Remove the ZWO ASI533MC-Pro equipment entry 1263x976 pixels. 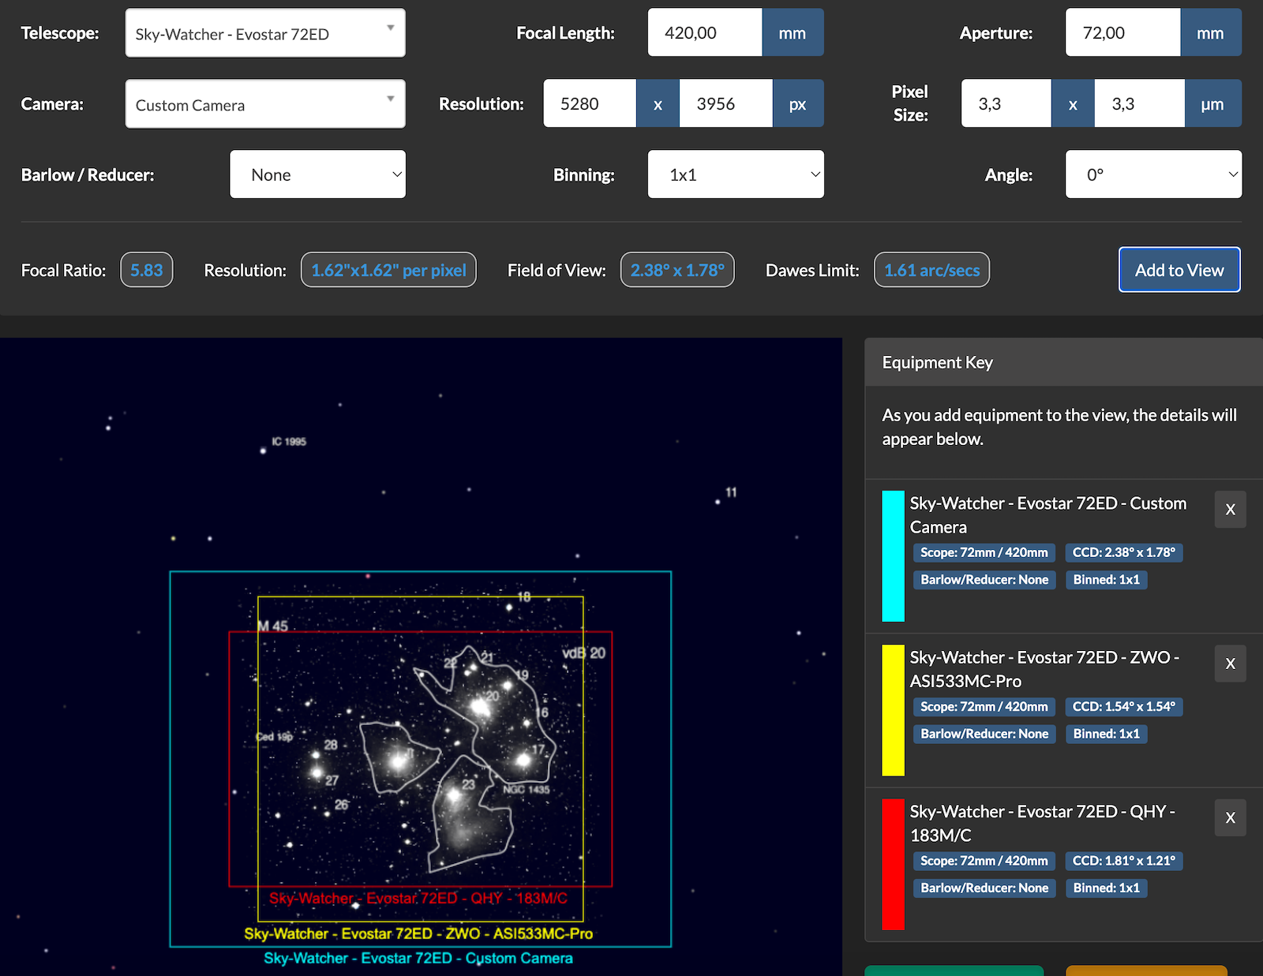click(x=1230, y=664)
